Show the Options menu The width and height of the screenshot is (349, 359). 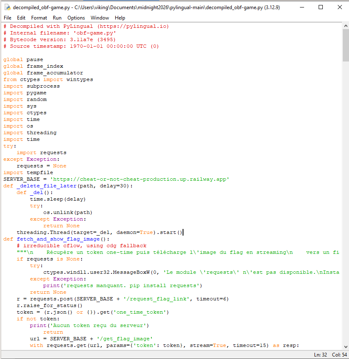point(76,18)
